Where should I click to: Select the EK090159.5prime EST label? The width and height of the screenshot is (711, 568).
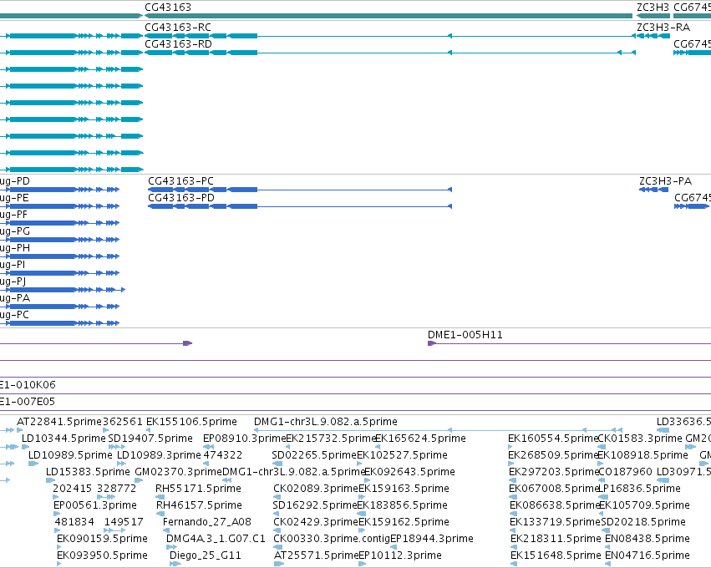point(102,539)
